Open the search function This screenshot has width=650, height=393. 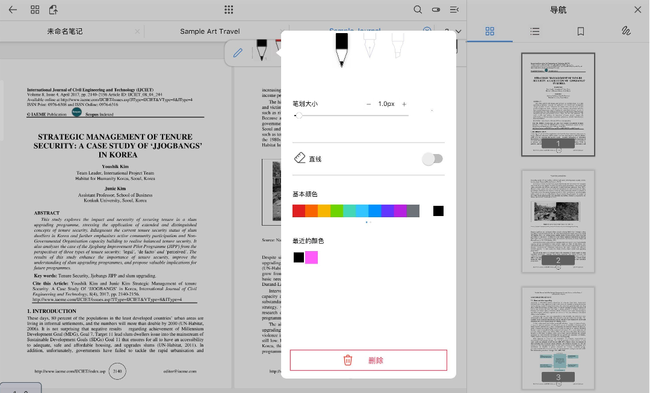point(418,10)
